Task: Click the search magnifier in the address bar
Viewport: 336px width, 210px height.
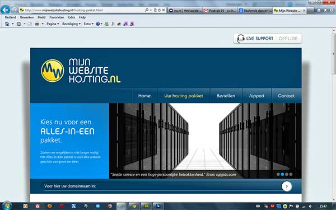Action: coord(147,10)
